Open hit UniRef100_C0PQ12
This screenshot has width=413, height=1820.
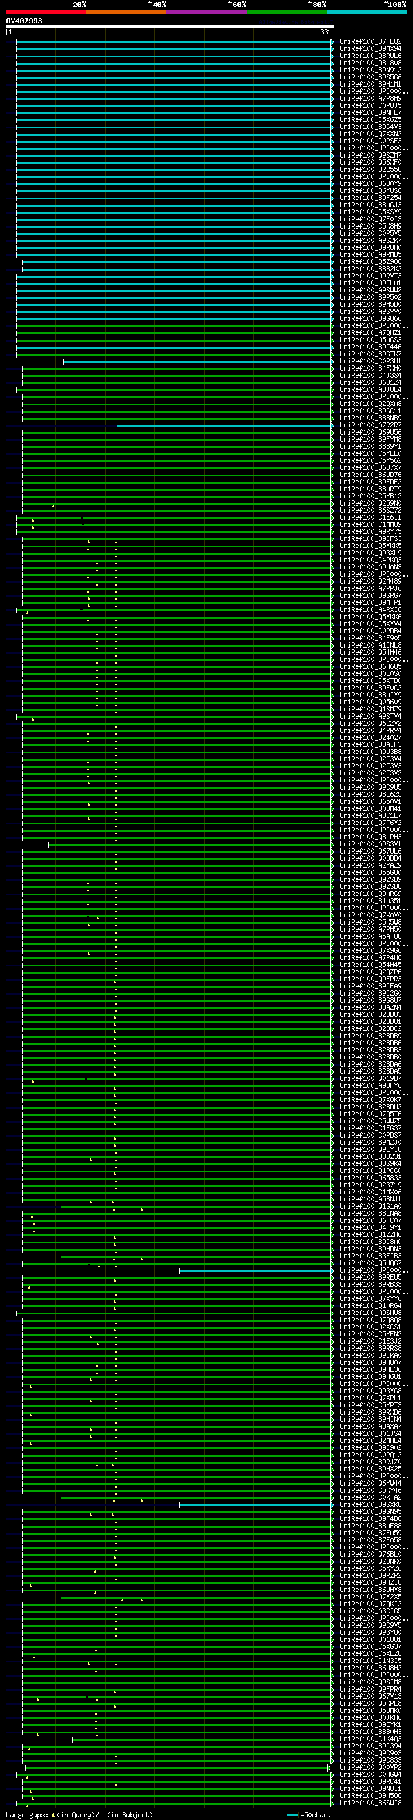370,1455
